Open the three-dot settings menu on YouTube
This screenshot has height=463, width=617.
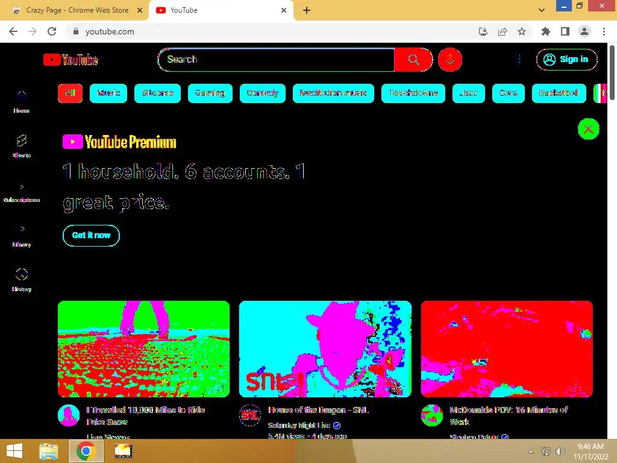[519, 60]
